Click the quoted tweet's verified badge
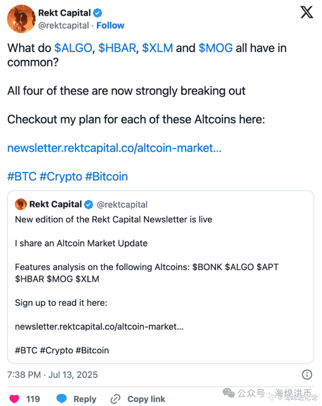This screenshot has width=322, height=406. [88, 204]
